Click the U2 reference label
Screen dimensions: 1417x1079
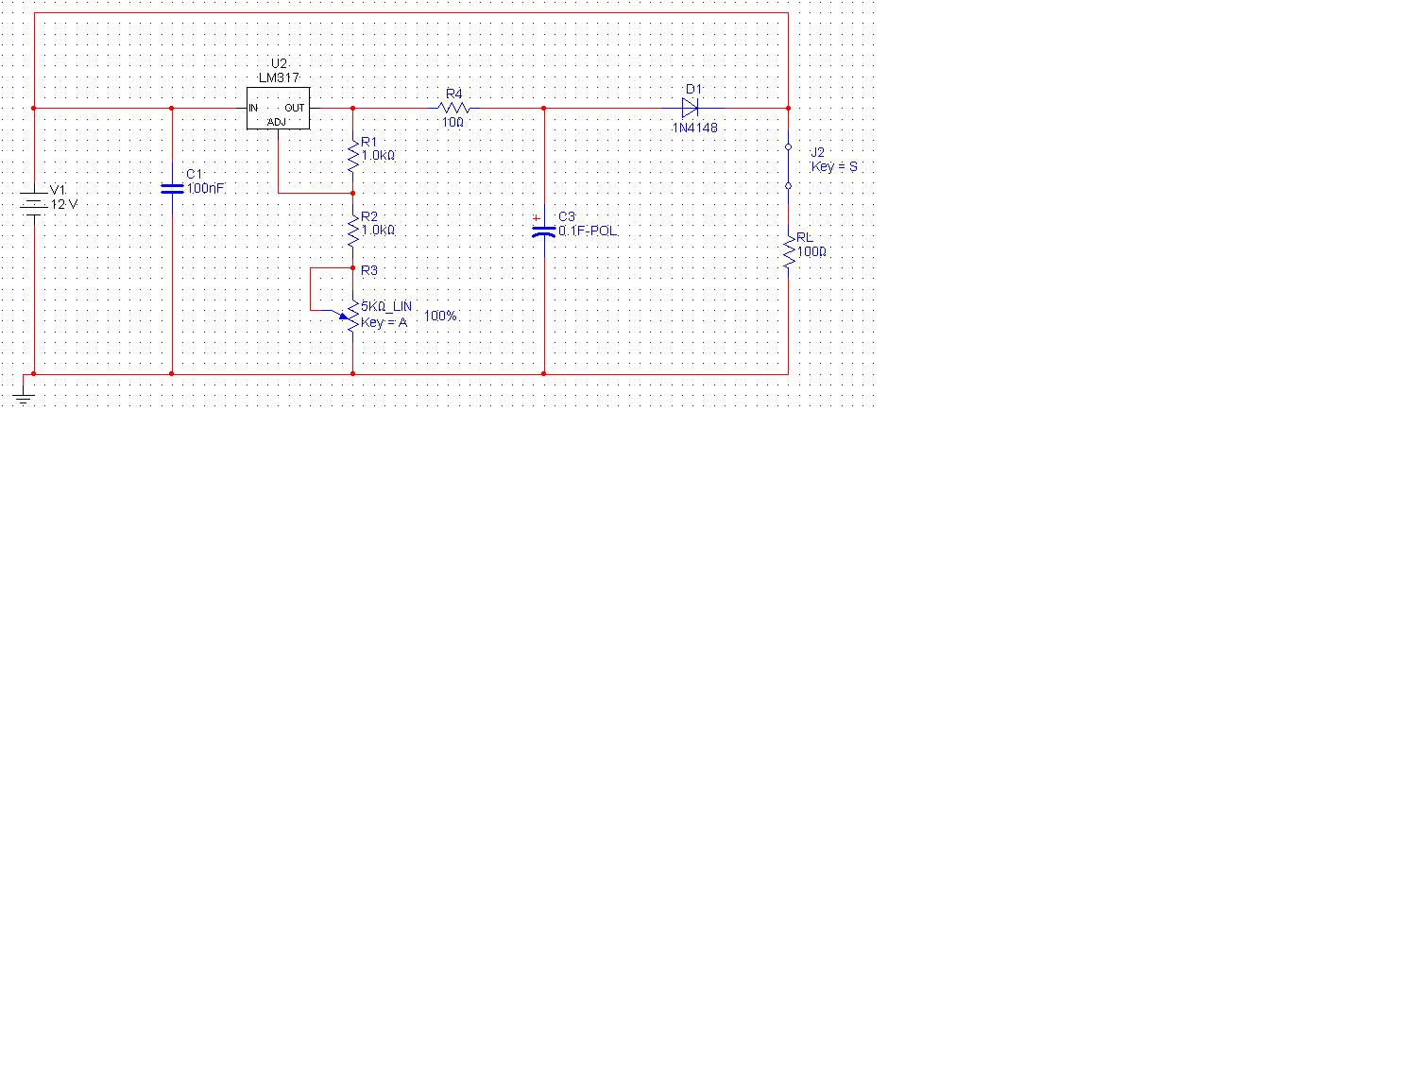[279, 64]
